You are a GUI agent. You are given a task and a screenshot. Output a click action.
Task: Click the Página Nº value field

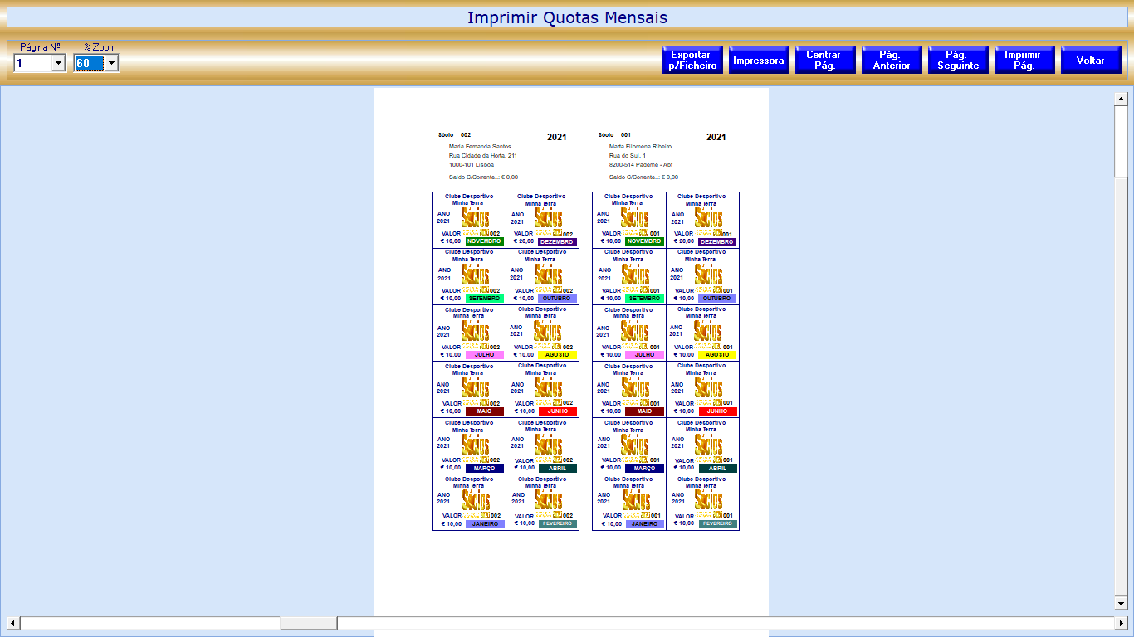point(32,64)
